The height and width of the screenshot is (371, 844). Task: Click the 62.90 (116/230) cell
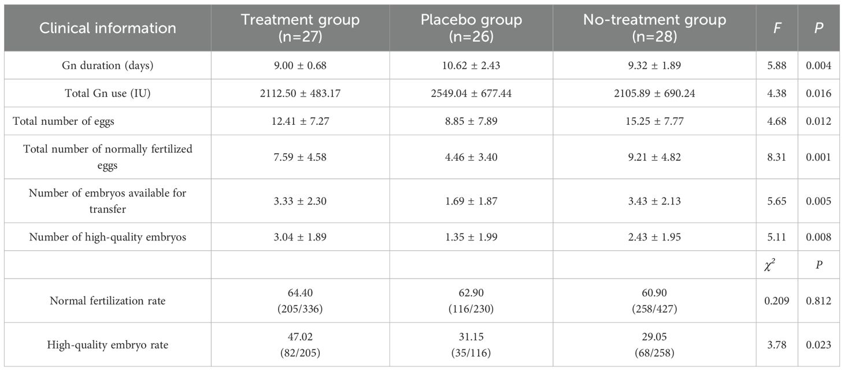(x=471, y=300)
